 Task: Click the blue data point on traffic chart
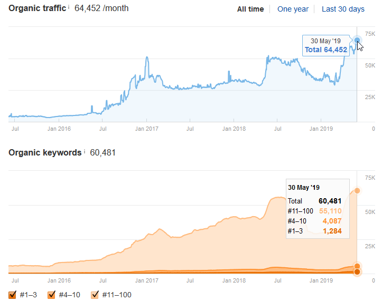pos(357,40)
